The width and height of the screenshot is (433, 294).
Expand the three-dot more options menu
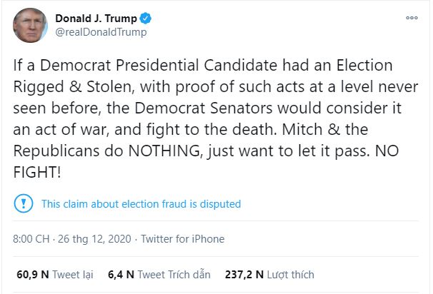click(412, 18)
